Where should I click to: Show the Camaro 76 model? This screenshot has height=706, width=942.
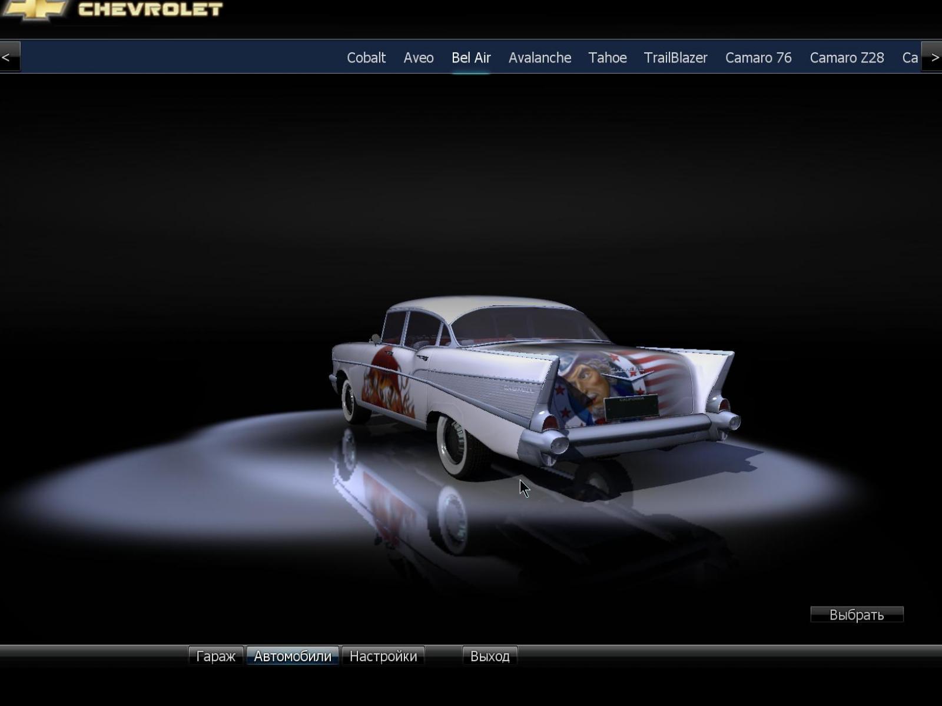click(758, 58)
